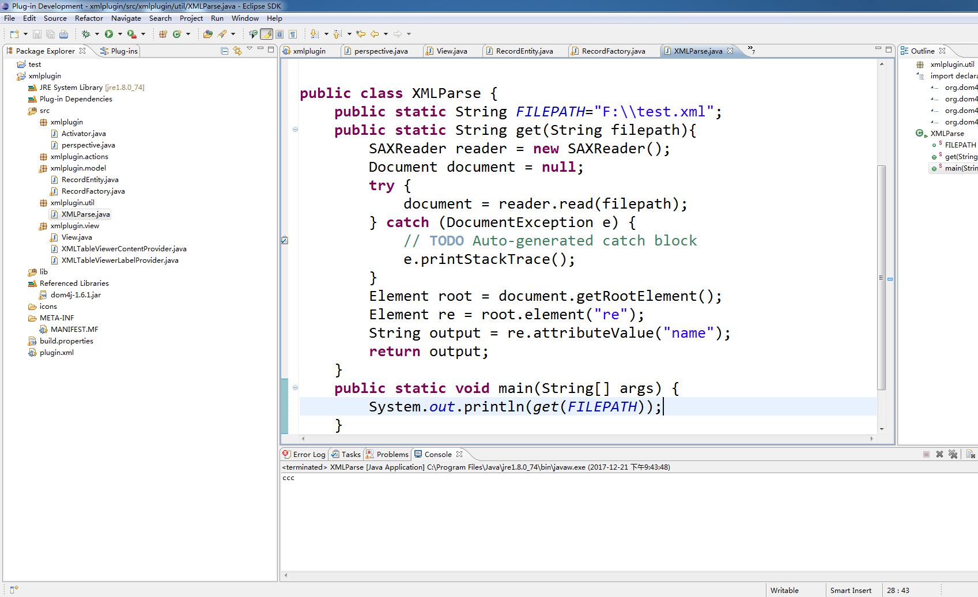Click the New file wizard icon
The height and width of the screenshot is (597, 978).
coord(14,34)
